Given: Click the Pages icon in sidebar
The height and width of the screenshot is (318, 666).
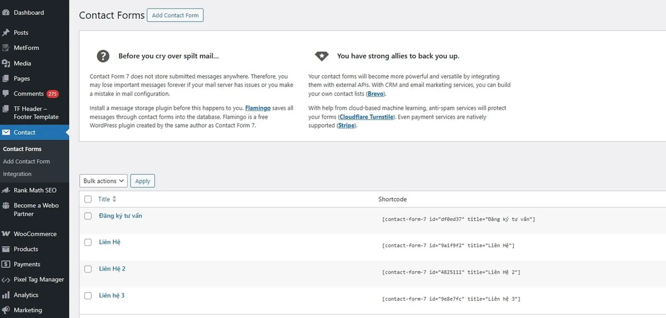Looking at the screenshot, I should [6, 78].
